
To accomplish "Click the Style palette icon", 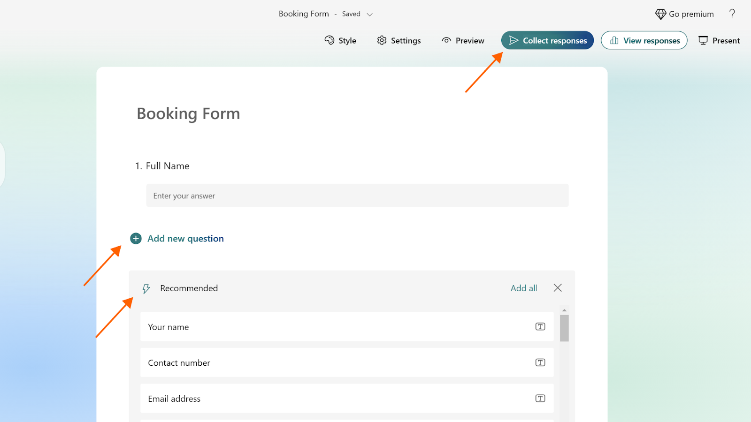I will click(x=330, y=40).
